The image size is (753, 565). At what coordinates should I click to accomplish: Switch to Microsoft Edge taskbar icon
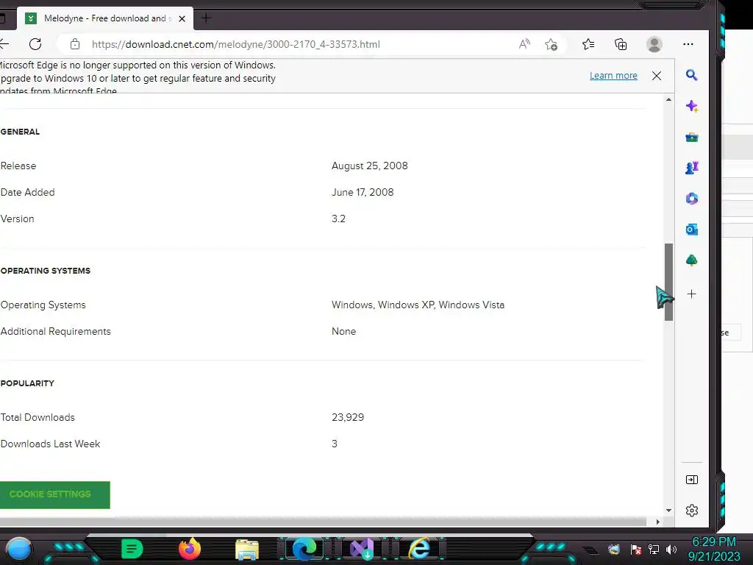pos(305,549)
